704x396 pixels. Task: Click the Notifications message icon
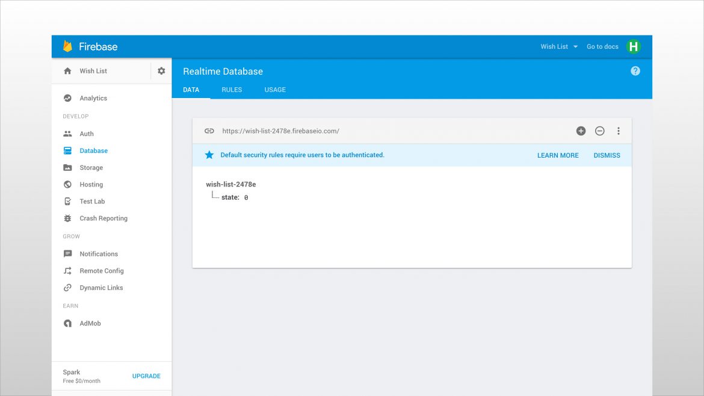click(67, 254)
